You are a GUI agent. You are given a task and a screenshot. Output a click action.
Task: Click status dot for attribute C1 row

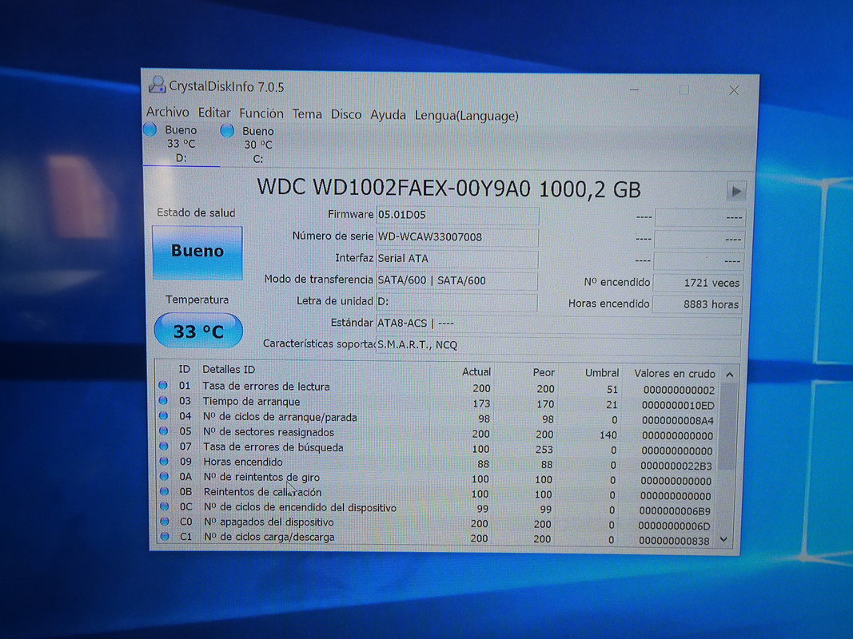(165, 536)
